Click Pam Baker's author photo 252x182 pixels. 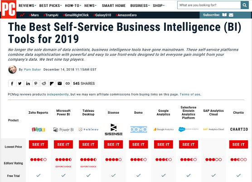[x=12, y=69]
